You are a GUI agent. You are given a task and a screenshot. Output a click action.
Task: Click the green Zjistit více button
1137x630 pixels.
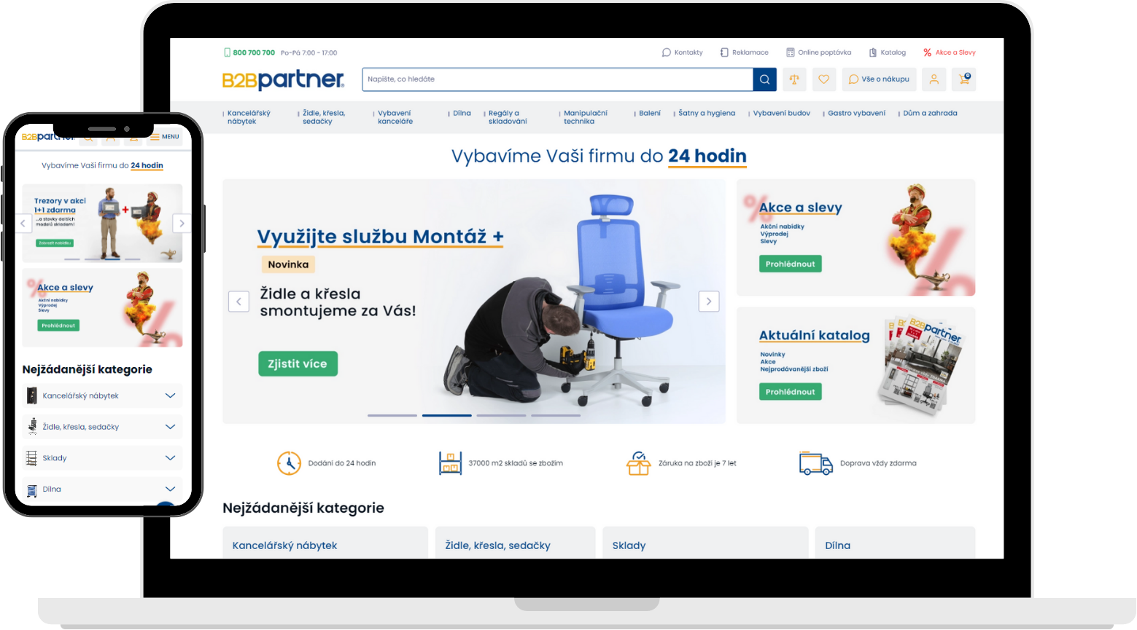coord(298,363)
